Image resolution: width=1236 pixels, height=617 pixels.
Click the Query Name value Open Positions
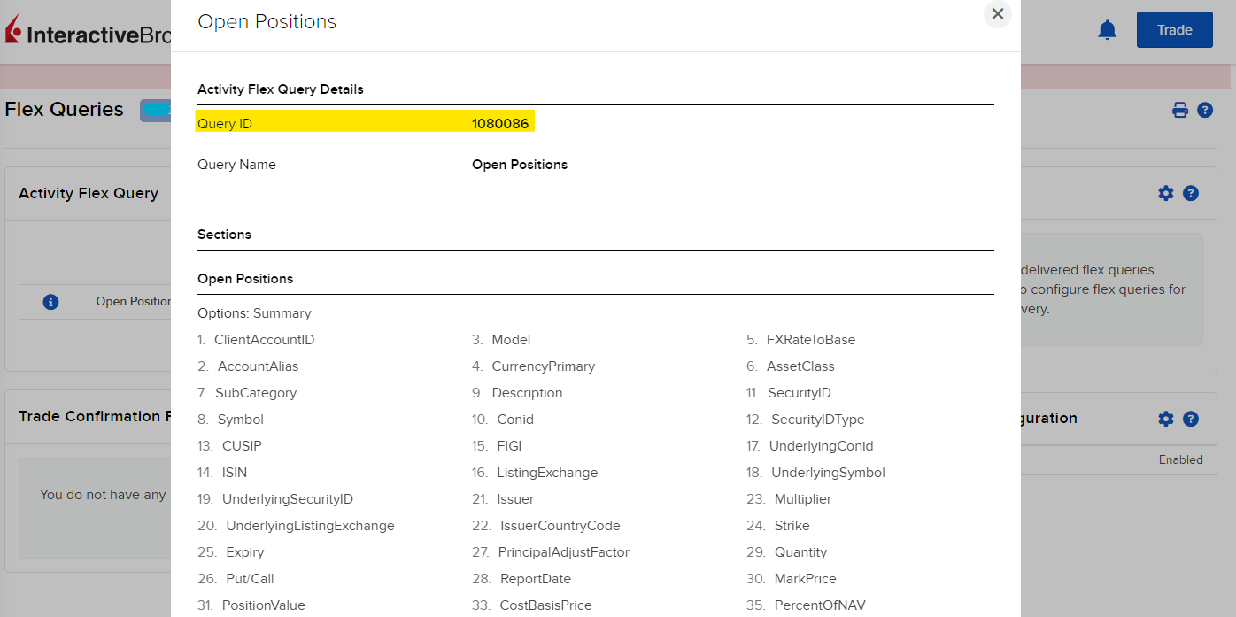[519, 164]
